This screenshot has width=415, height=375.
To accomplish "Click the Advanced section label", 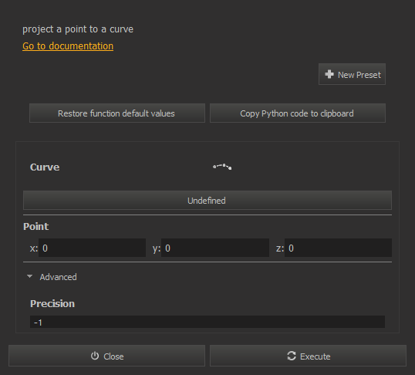I will 58,277.
